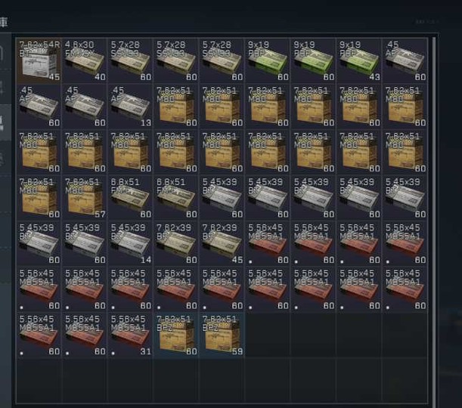Open the topmost category tab in left sidebar
Image resolution: width=462 pixels, height=408 pixels.
coord(5,53)
